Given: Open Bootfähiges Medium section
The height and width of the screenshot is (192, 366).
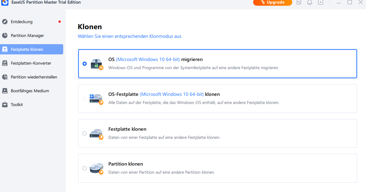Looking at the screenshot, I should [x=32, y=91].
